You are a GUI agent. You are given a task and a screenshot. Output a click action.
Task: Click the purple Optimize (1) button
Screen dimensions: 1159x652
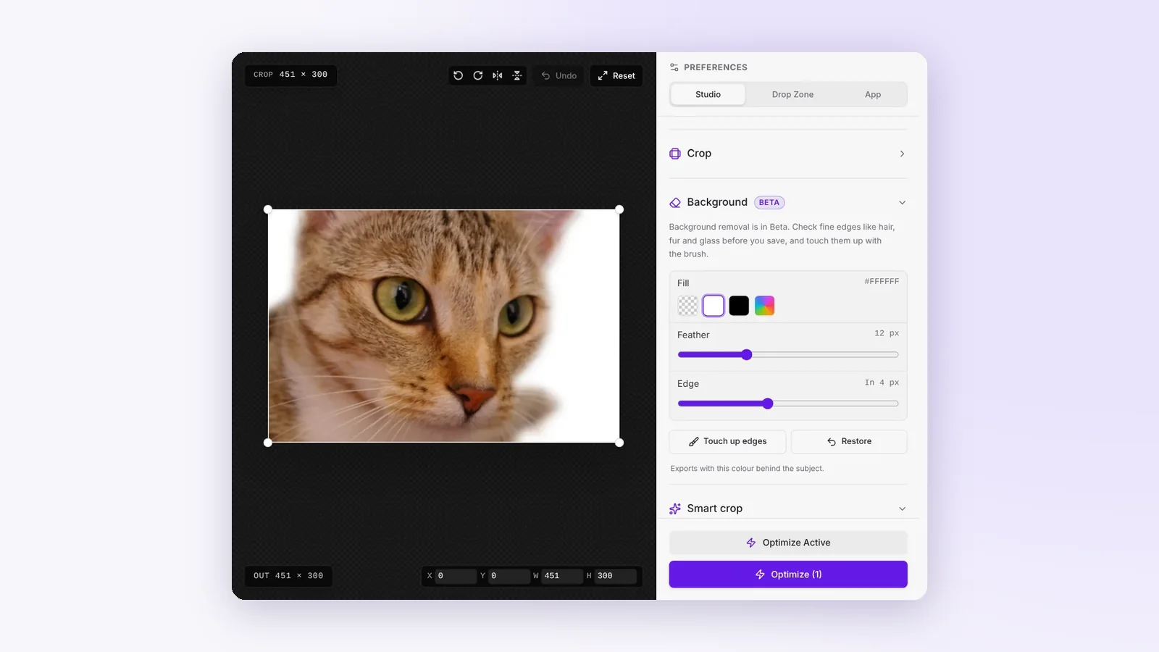pyautogui.click(x=788, y=574)
